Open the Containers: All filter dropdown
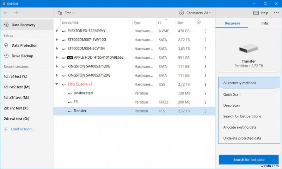Screen dimensions: 282x169 [x=196, y=13]
